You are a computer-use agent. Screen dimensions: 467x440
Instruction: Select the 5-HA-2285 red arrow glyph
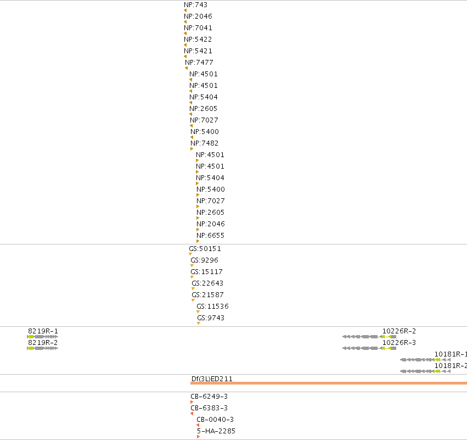click(198, 437)
